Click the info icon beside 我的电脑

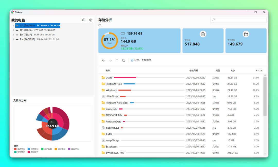point(84,20)
